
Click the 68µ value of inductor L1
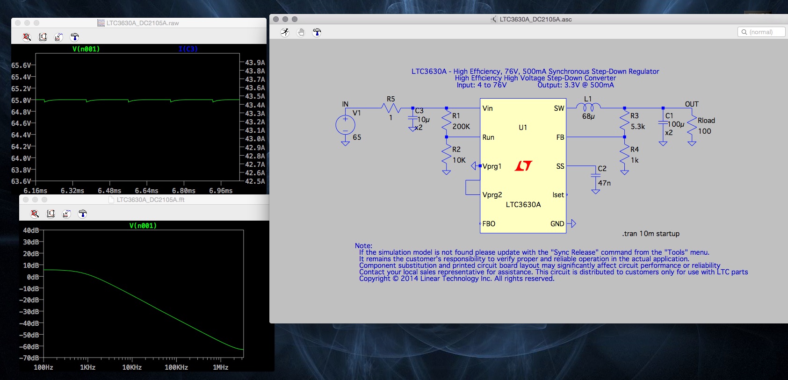pos(588,116)
